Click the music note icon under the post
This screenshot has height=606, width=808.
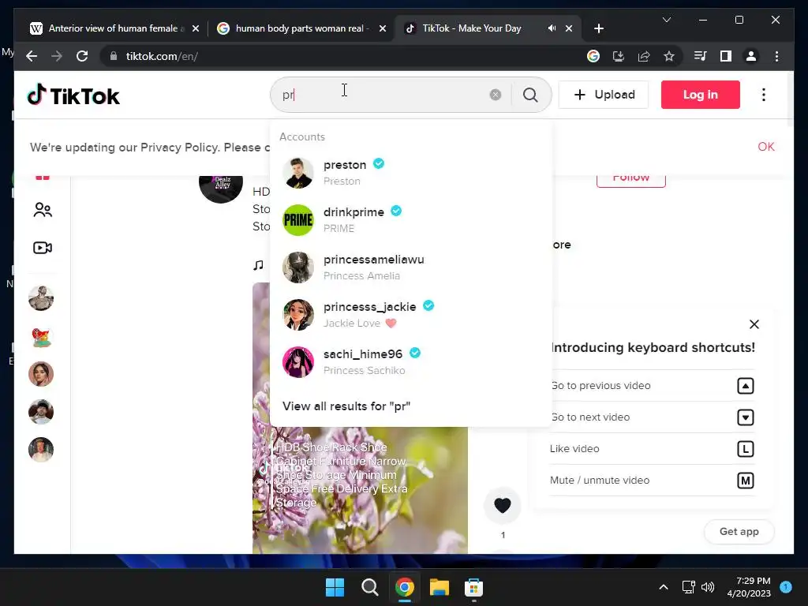point(259,265)
